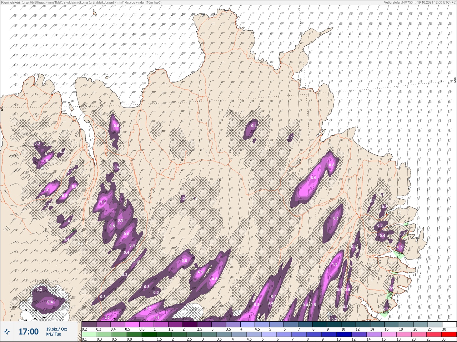The image size is (457, 342).
Task: Select the bright pink 0.5–0.8 swatch in upper legend
Action: (x=133, y=324)
